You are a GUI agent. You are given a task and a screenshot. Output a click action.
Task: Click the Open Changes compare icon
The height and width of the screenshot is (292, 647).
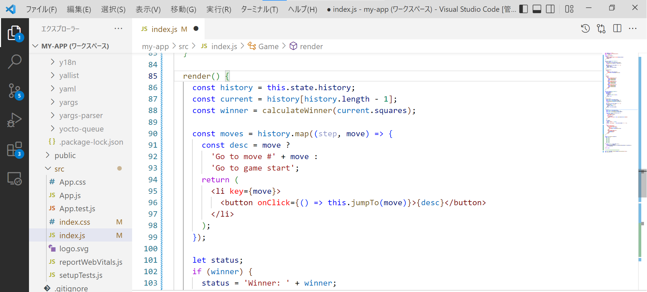coord(601,29)
